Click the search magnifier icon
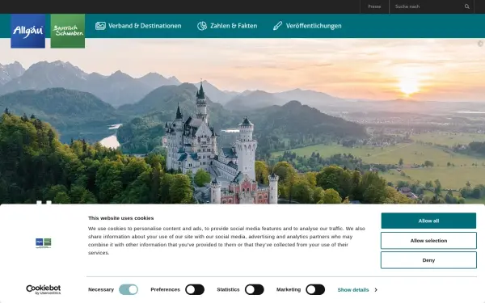Viewport: 485px width, 303px height. (466, 6)
